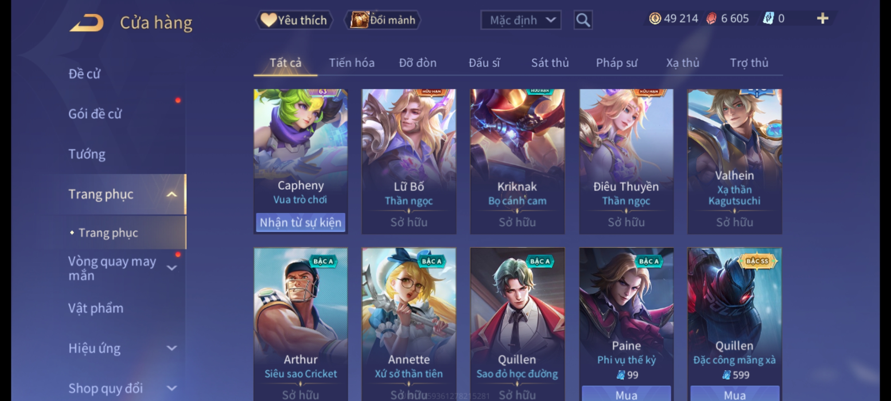Viewport: 891px width, 401px height.
Task: Open the search magnifier icon
Action: pos(583,20)
